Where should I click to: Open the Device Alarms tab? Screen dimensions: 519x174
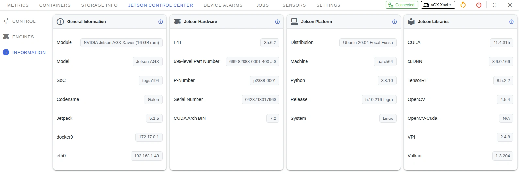(x=223, y=5)
